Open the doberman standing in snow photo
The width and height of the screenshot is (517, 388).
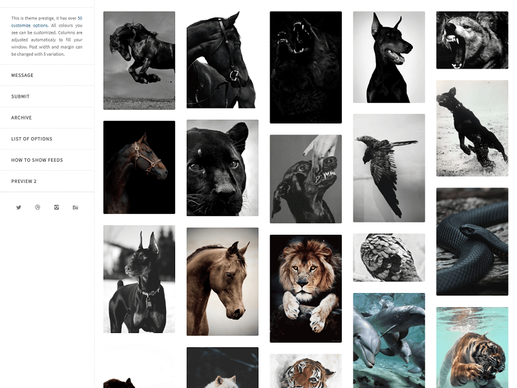point(139,279)
